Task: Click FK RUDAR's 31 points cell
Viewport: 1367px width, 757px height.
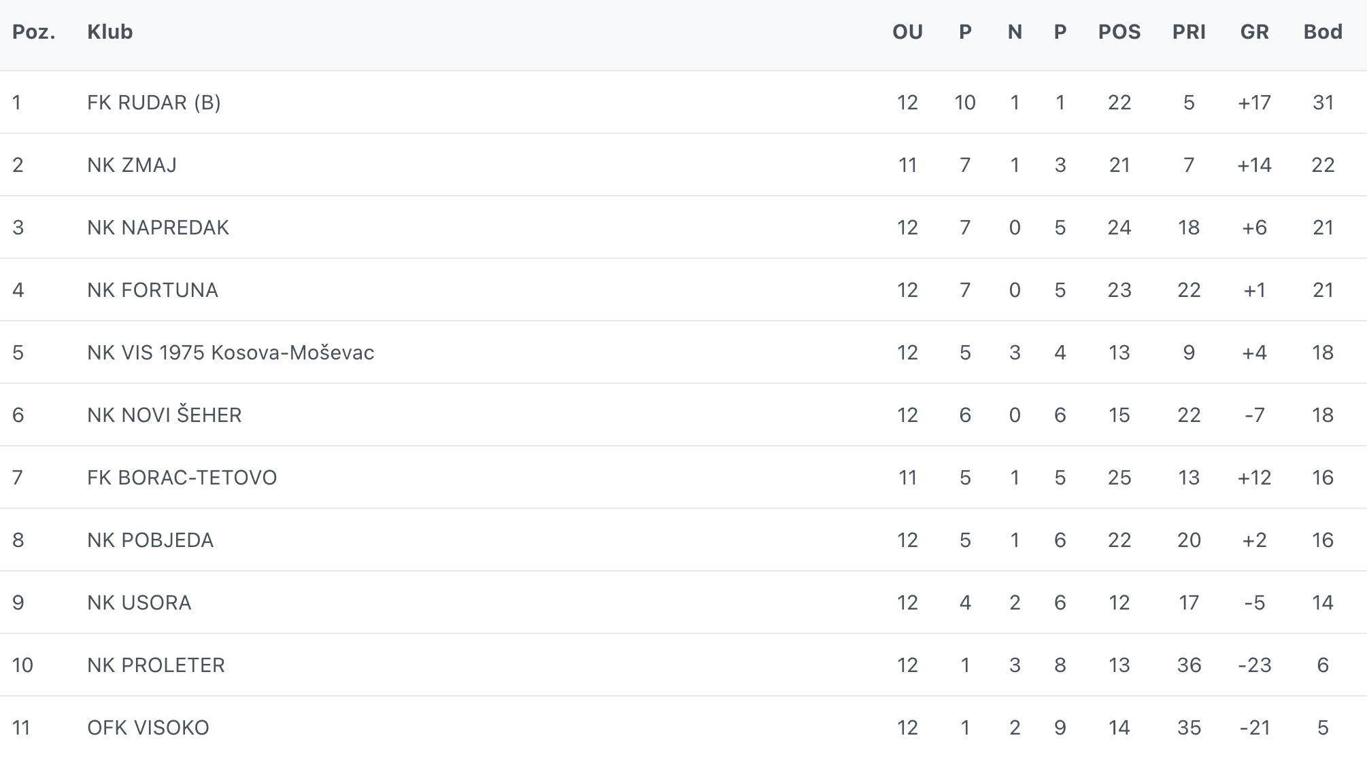Action: (x=1323, y=103)
